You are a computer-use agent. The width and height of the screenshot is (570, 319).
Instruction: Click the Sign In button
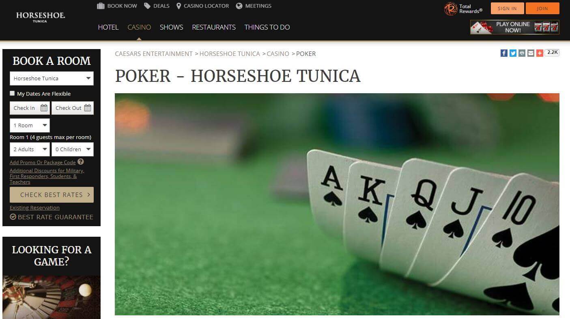click(507, 9)
